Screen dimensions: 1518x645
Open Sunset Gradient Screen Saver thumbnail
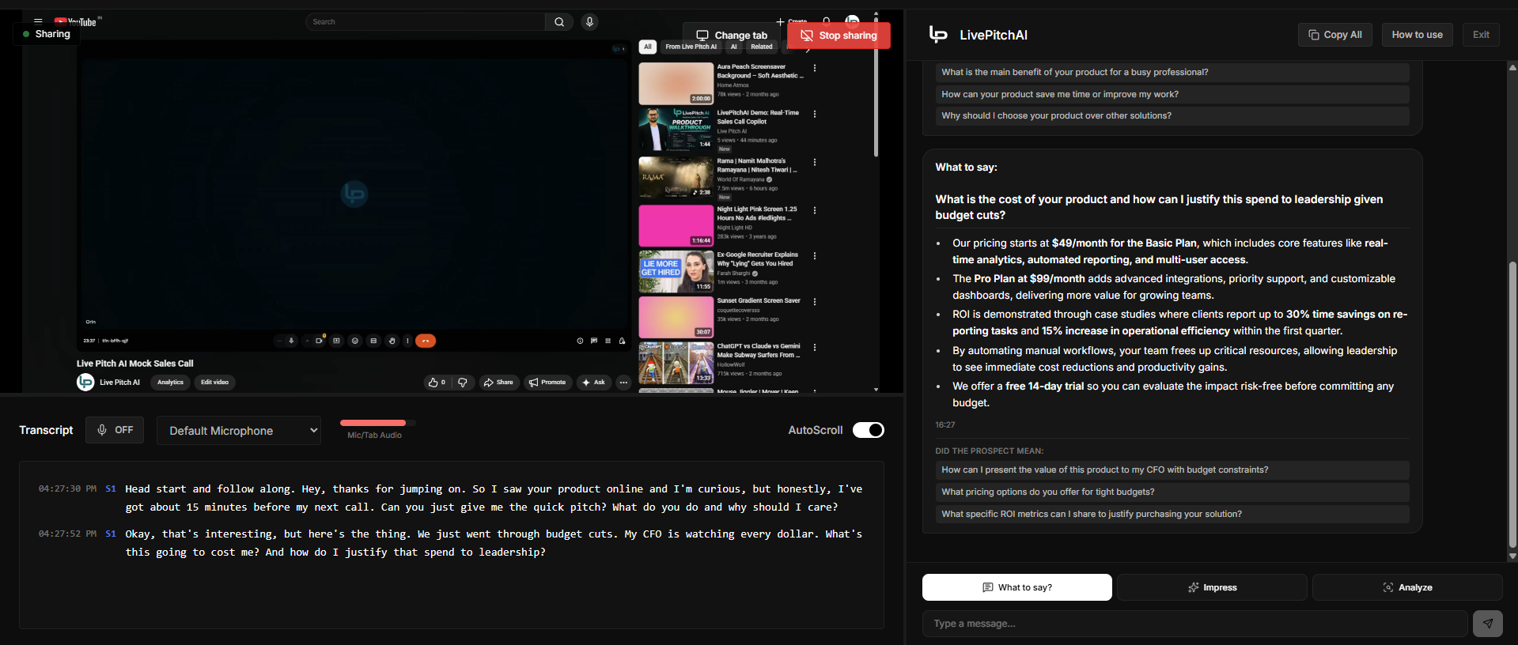676,317
